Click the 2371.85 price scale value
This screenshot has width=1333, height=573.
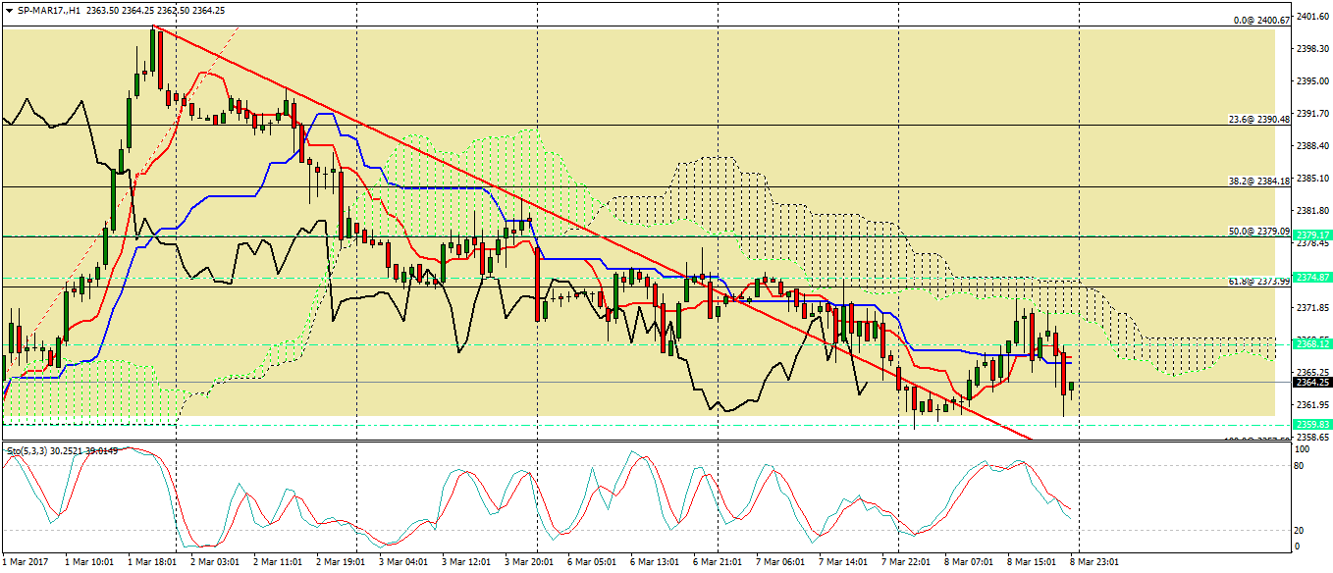1312,307
